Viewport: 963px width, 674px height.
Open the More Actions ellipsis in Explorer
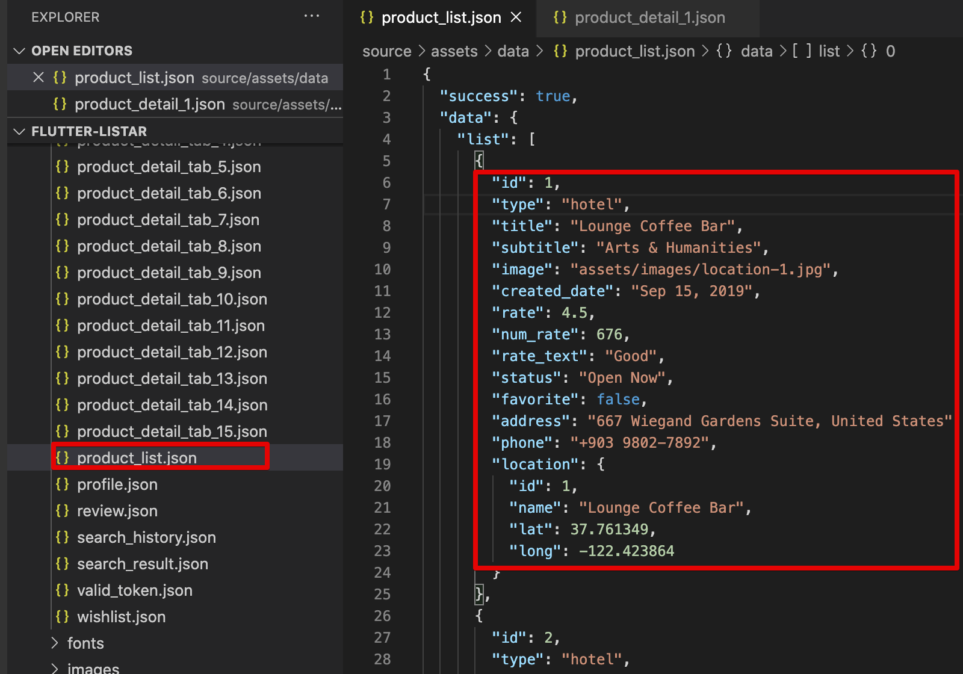[312, 17]
